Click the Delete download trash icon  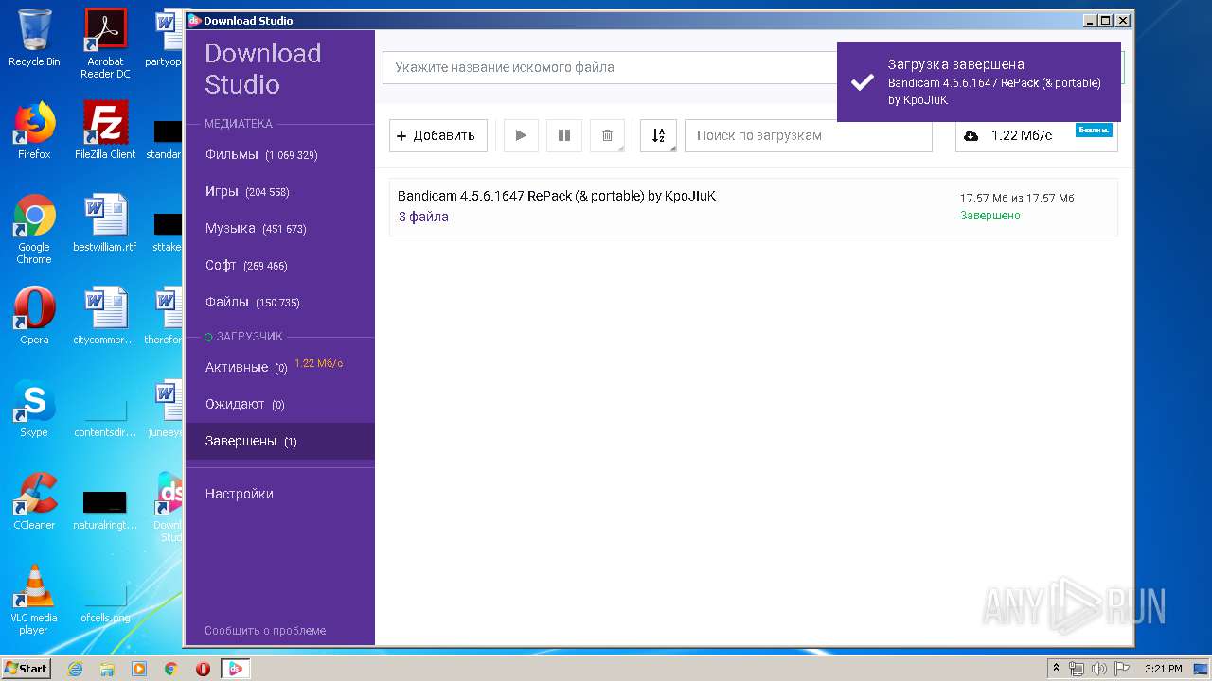tap(608, 135)
